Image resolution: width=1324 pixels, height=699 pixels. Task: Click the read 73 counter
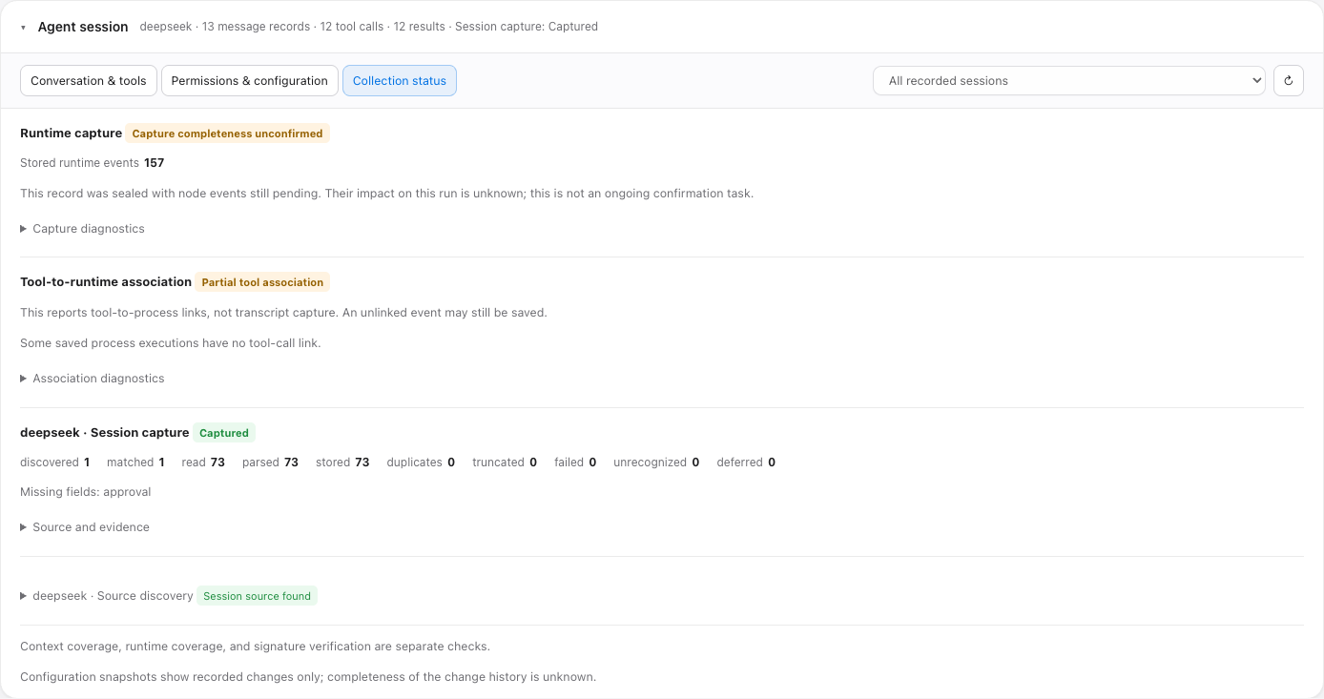click(203, 463)
